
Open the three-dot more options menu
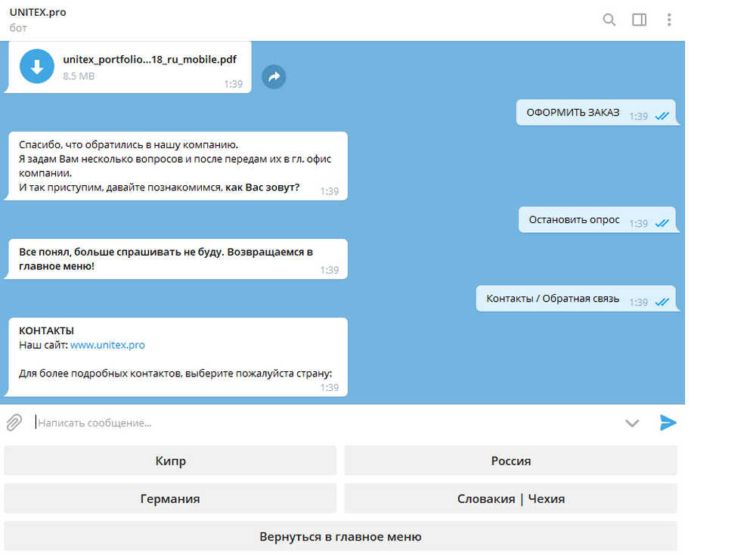(669, 20)
